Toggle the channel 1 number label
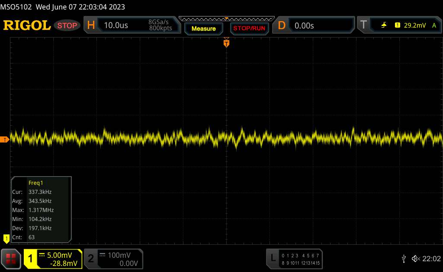The width and height of the screenshot is (443, 272). 30,259
